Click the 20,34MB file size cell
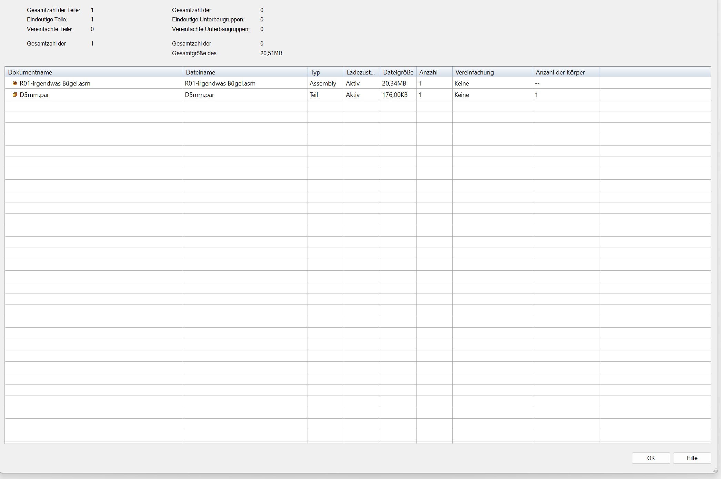Screen dimensions: 721x479 click(x=394, y=83)
